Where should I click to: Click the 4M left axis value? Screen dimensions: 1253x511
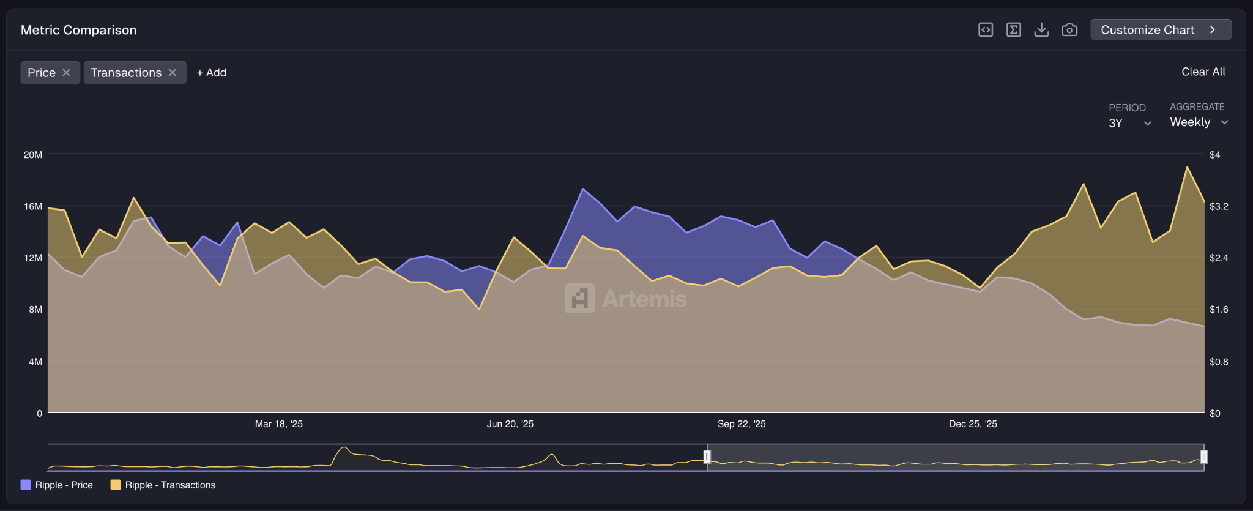[35, 362]
